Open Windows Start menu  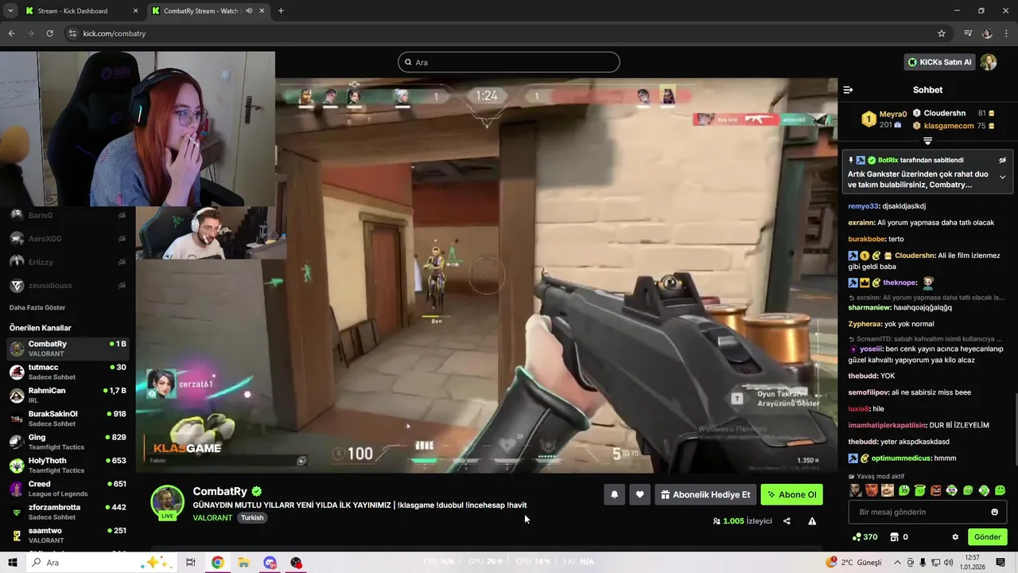click(x=13, y=563)
